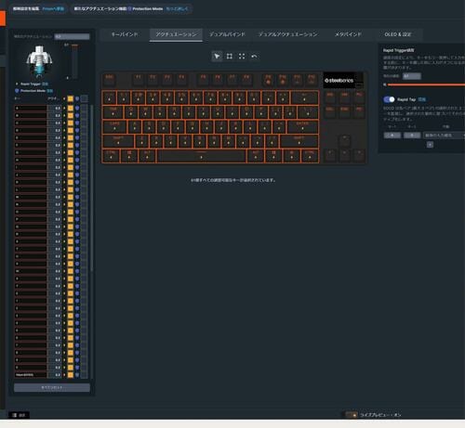Click the Rapid Trigger sensitivity value field
Screen dimensions: 465x428
(x=412, y=76)
